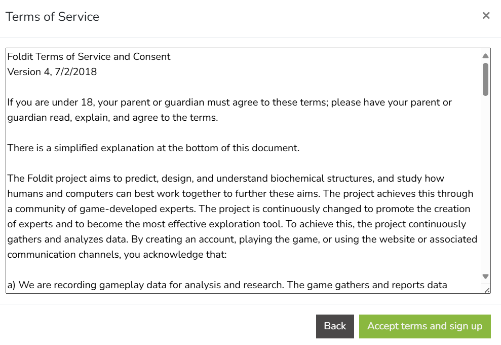Click the textarea resize handle
Image resolution: width=501 pixels, height=345 pixels.
(x=486, y=290)
